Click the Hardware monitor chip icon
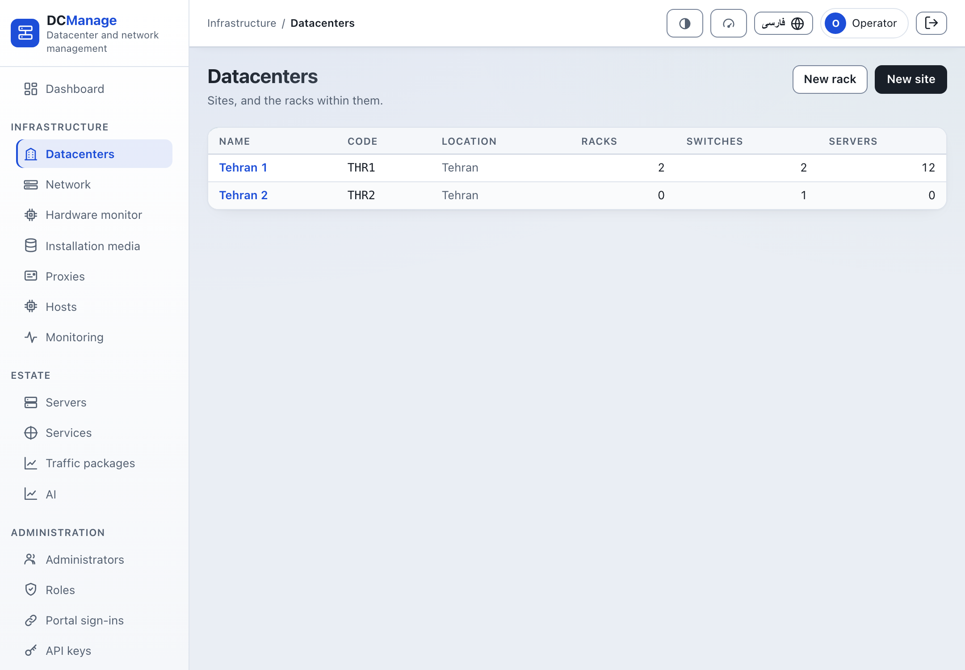Viewport: 965px width, 670px height. (x=31, y=215)
